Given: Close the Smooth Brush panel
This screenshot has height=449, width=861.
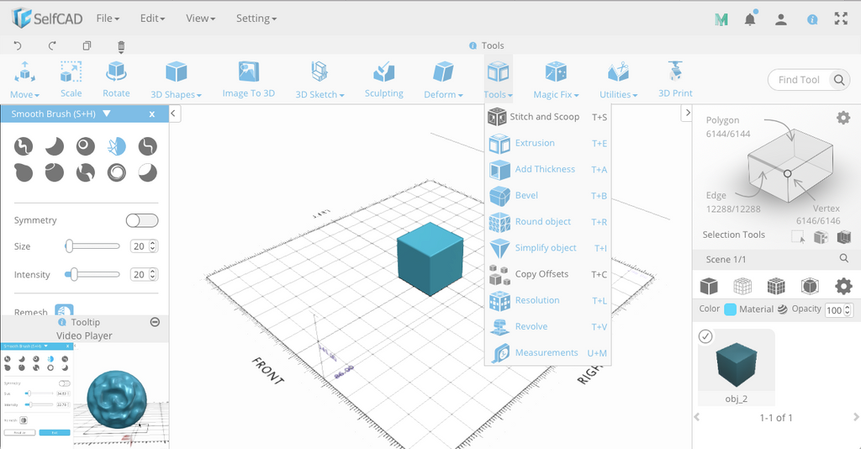Looking at the screenshot, I should [x=152, y=114].
